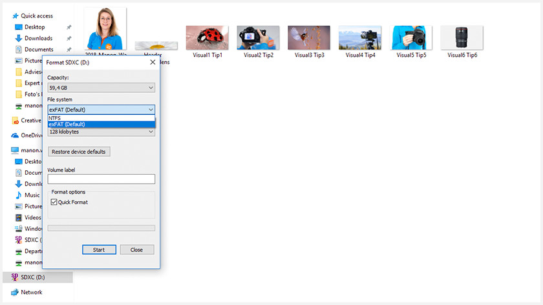Click the Music entry label in sidebar
Image resolution: width=543 pixels, height=305 pixels.
pyautogui.click(x=32, y=195)
